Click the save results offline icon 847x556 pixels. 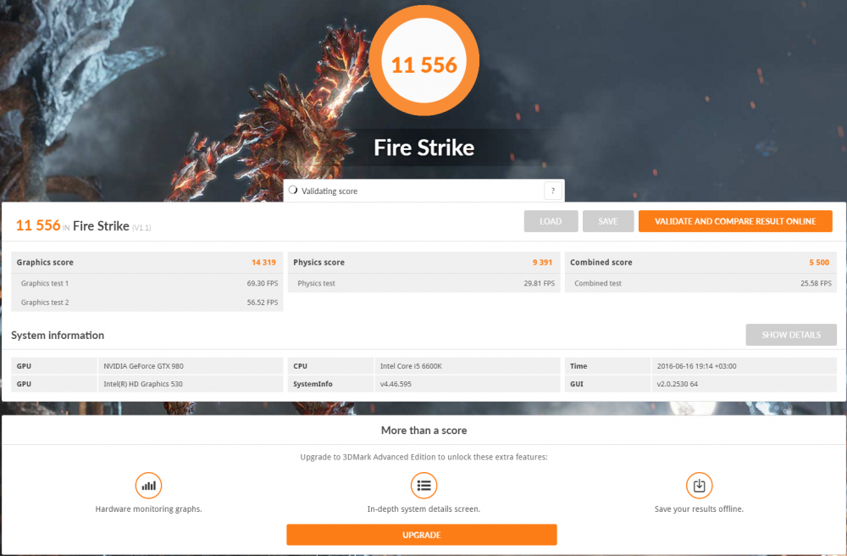point(699,485)
